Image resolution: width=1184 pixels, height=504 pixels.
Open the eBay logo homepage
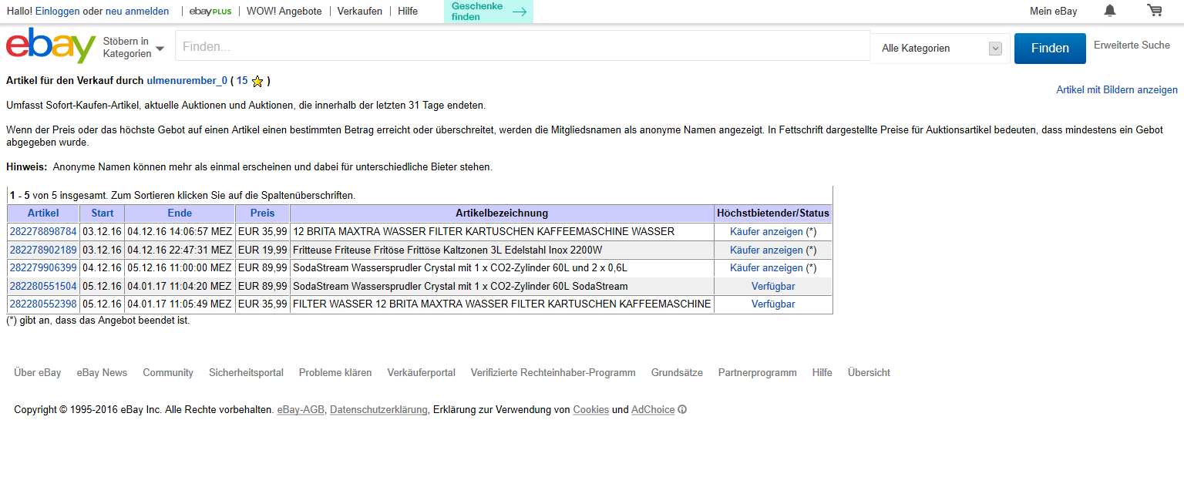coord(51,45)
